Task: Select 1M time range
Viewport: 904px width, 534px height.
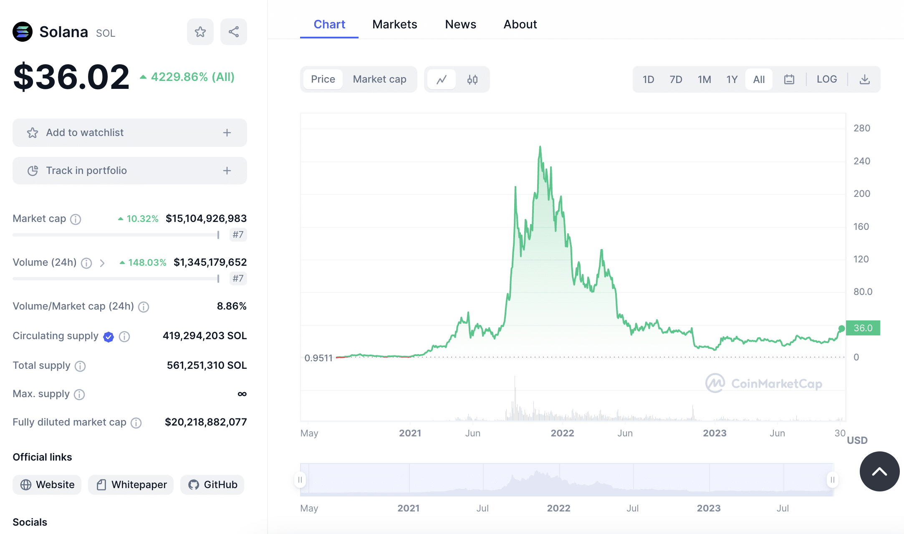Action: click(705, 79)
